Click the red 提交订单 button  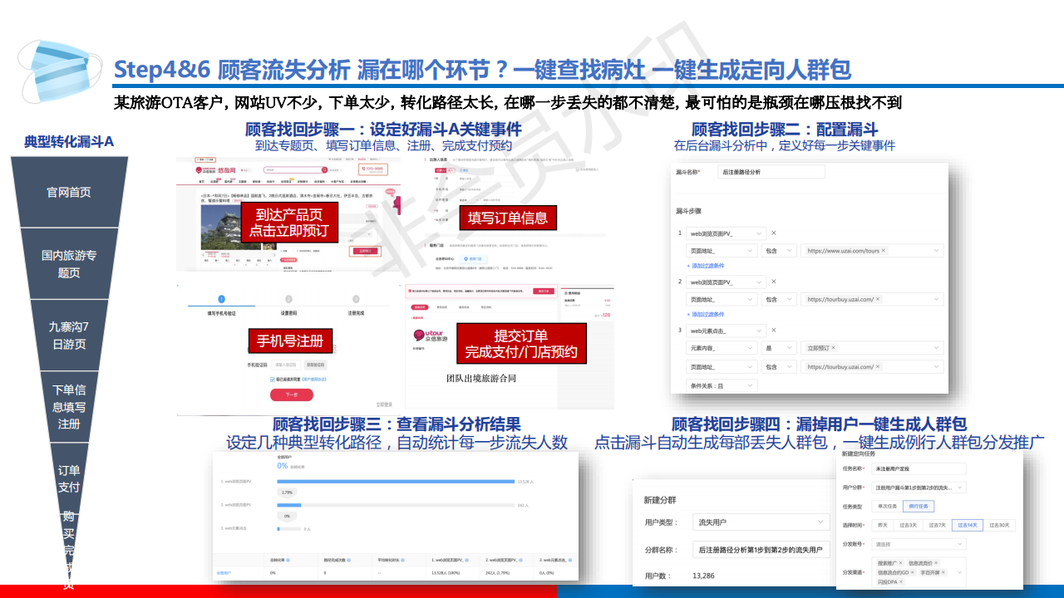544,292
